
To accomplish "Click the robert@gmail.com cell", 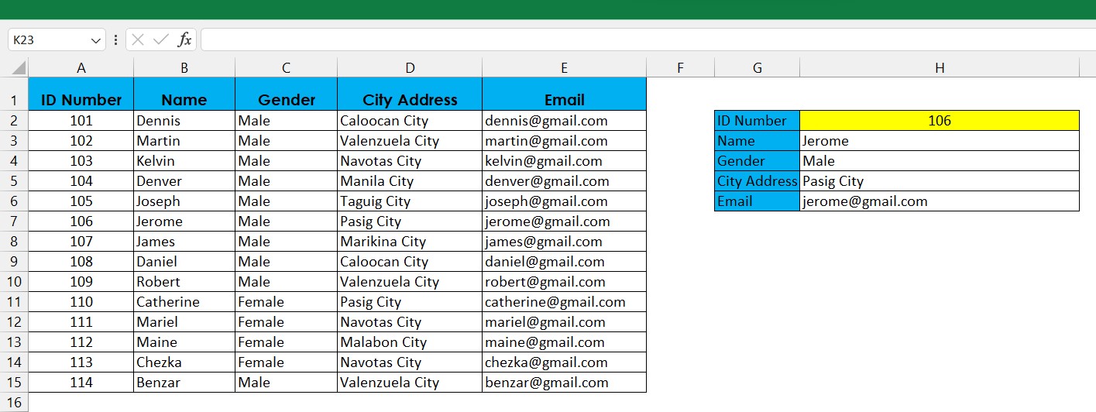I will click(564, 282).
